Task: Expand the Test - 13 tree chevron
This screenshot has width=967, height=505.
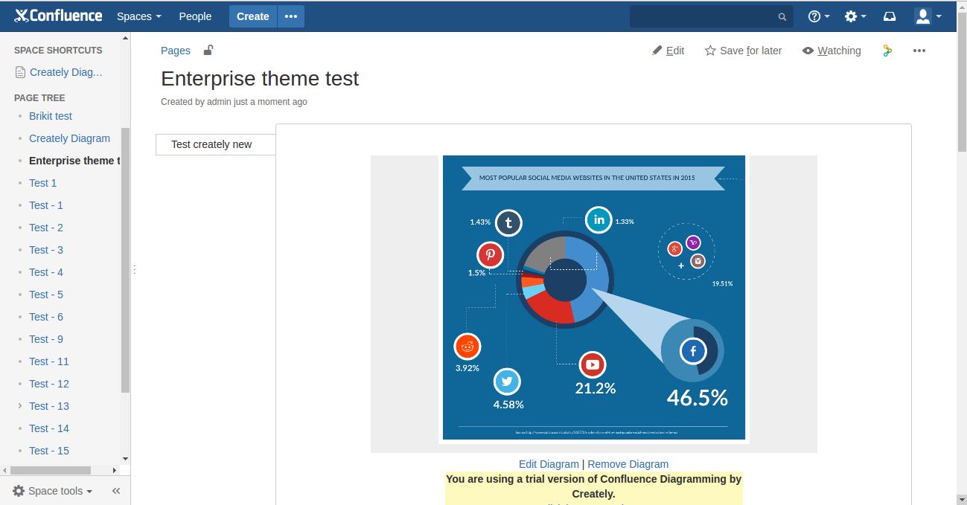Action: (x=20, y=406)
